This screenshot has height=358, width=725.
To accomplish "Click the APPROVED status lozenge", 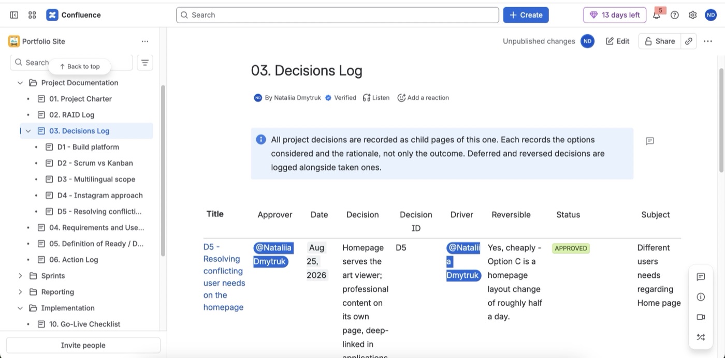I will 571,248.
